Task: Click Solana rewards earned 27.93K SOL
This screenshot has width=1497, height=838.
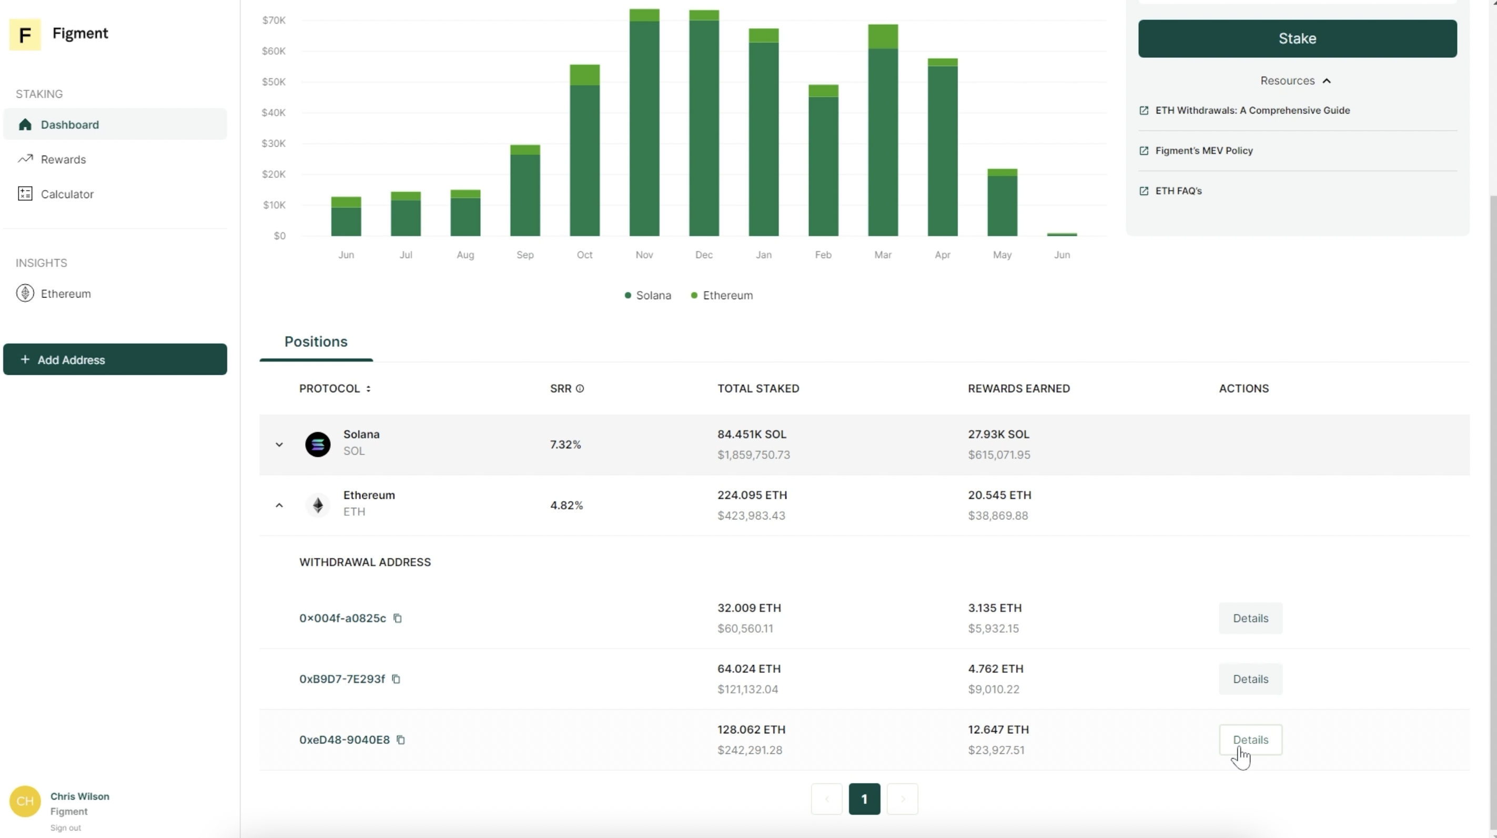Action: (998, 434)
